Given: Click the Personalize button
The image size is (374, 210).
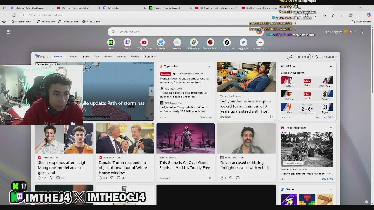Looking at the screenshot, I should click(x=325, y=57).
